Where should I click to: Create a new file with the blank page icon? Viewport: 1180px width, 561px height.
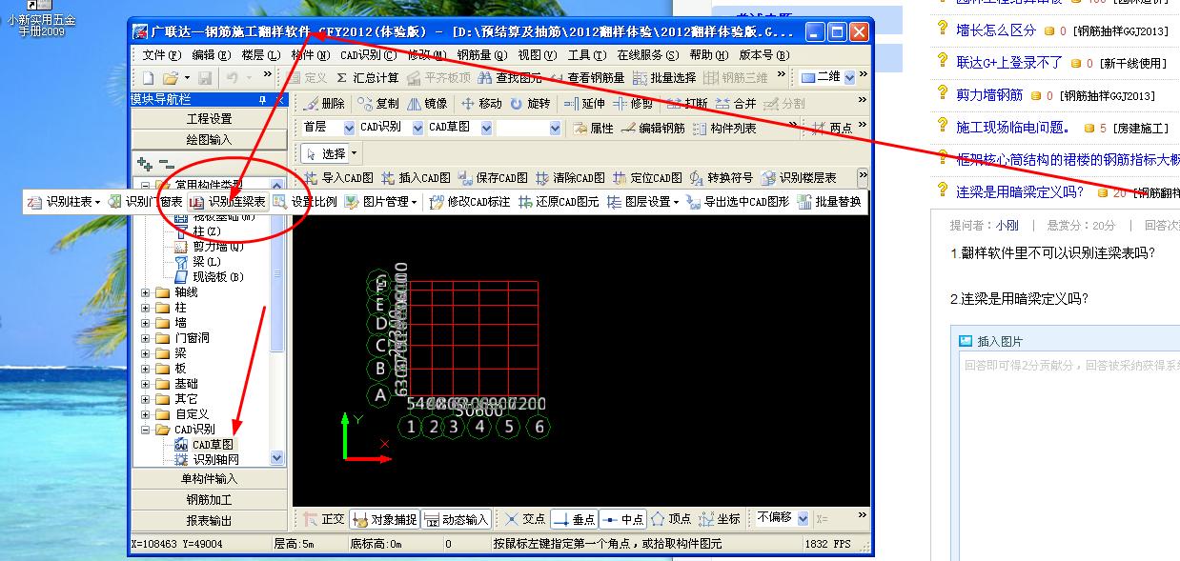148,78
